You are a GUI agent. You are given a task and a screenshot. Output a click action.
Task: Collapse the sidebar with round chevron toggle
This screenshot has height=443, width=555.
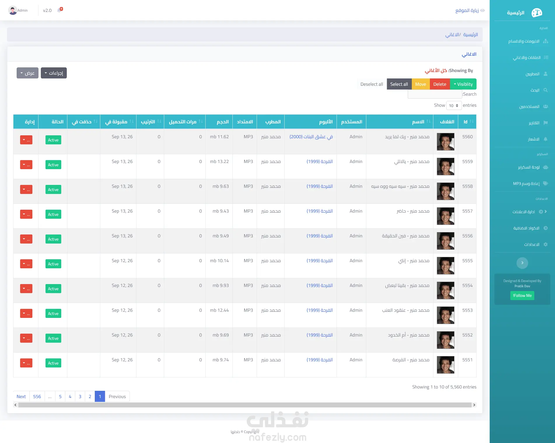pos(522,263)
